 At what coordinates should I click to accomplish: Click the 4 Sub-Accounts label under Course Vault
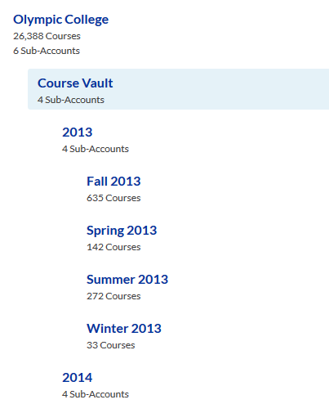[71, 100]
